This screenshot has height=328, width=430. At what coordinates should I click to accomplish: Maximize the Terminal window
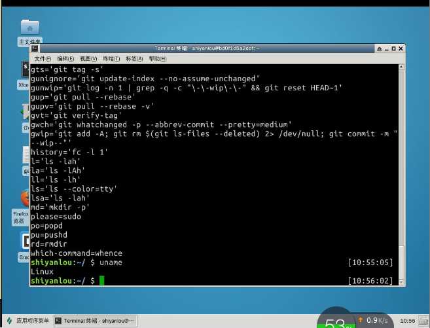coord(393,48)
